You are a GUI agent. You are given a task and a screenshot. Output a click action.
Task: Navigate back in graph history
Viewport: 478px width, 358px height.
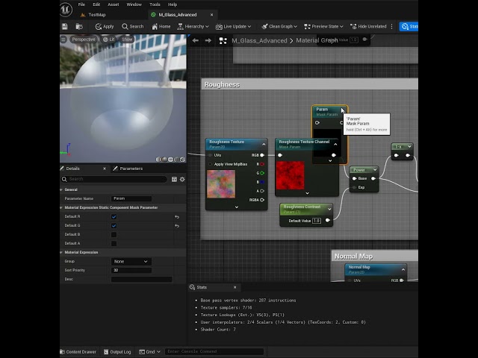point(196,40)
